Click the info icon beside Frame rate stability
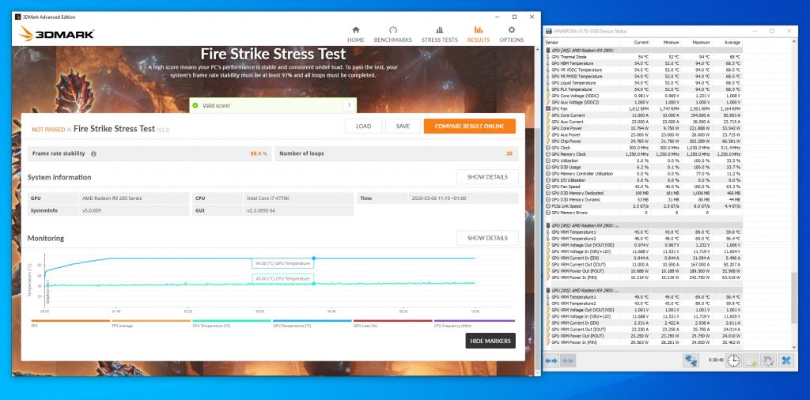The image size is (810, 400). [x=93, y=154]
